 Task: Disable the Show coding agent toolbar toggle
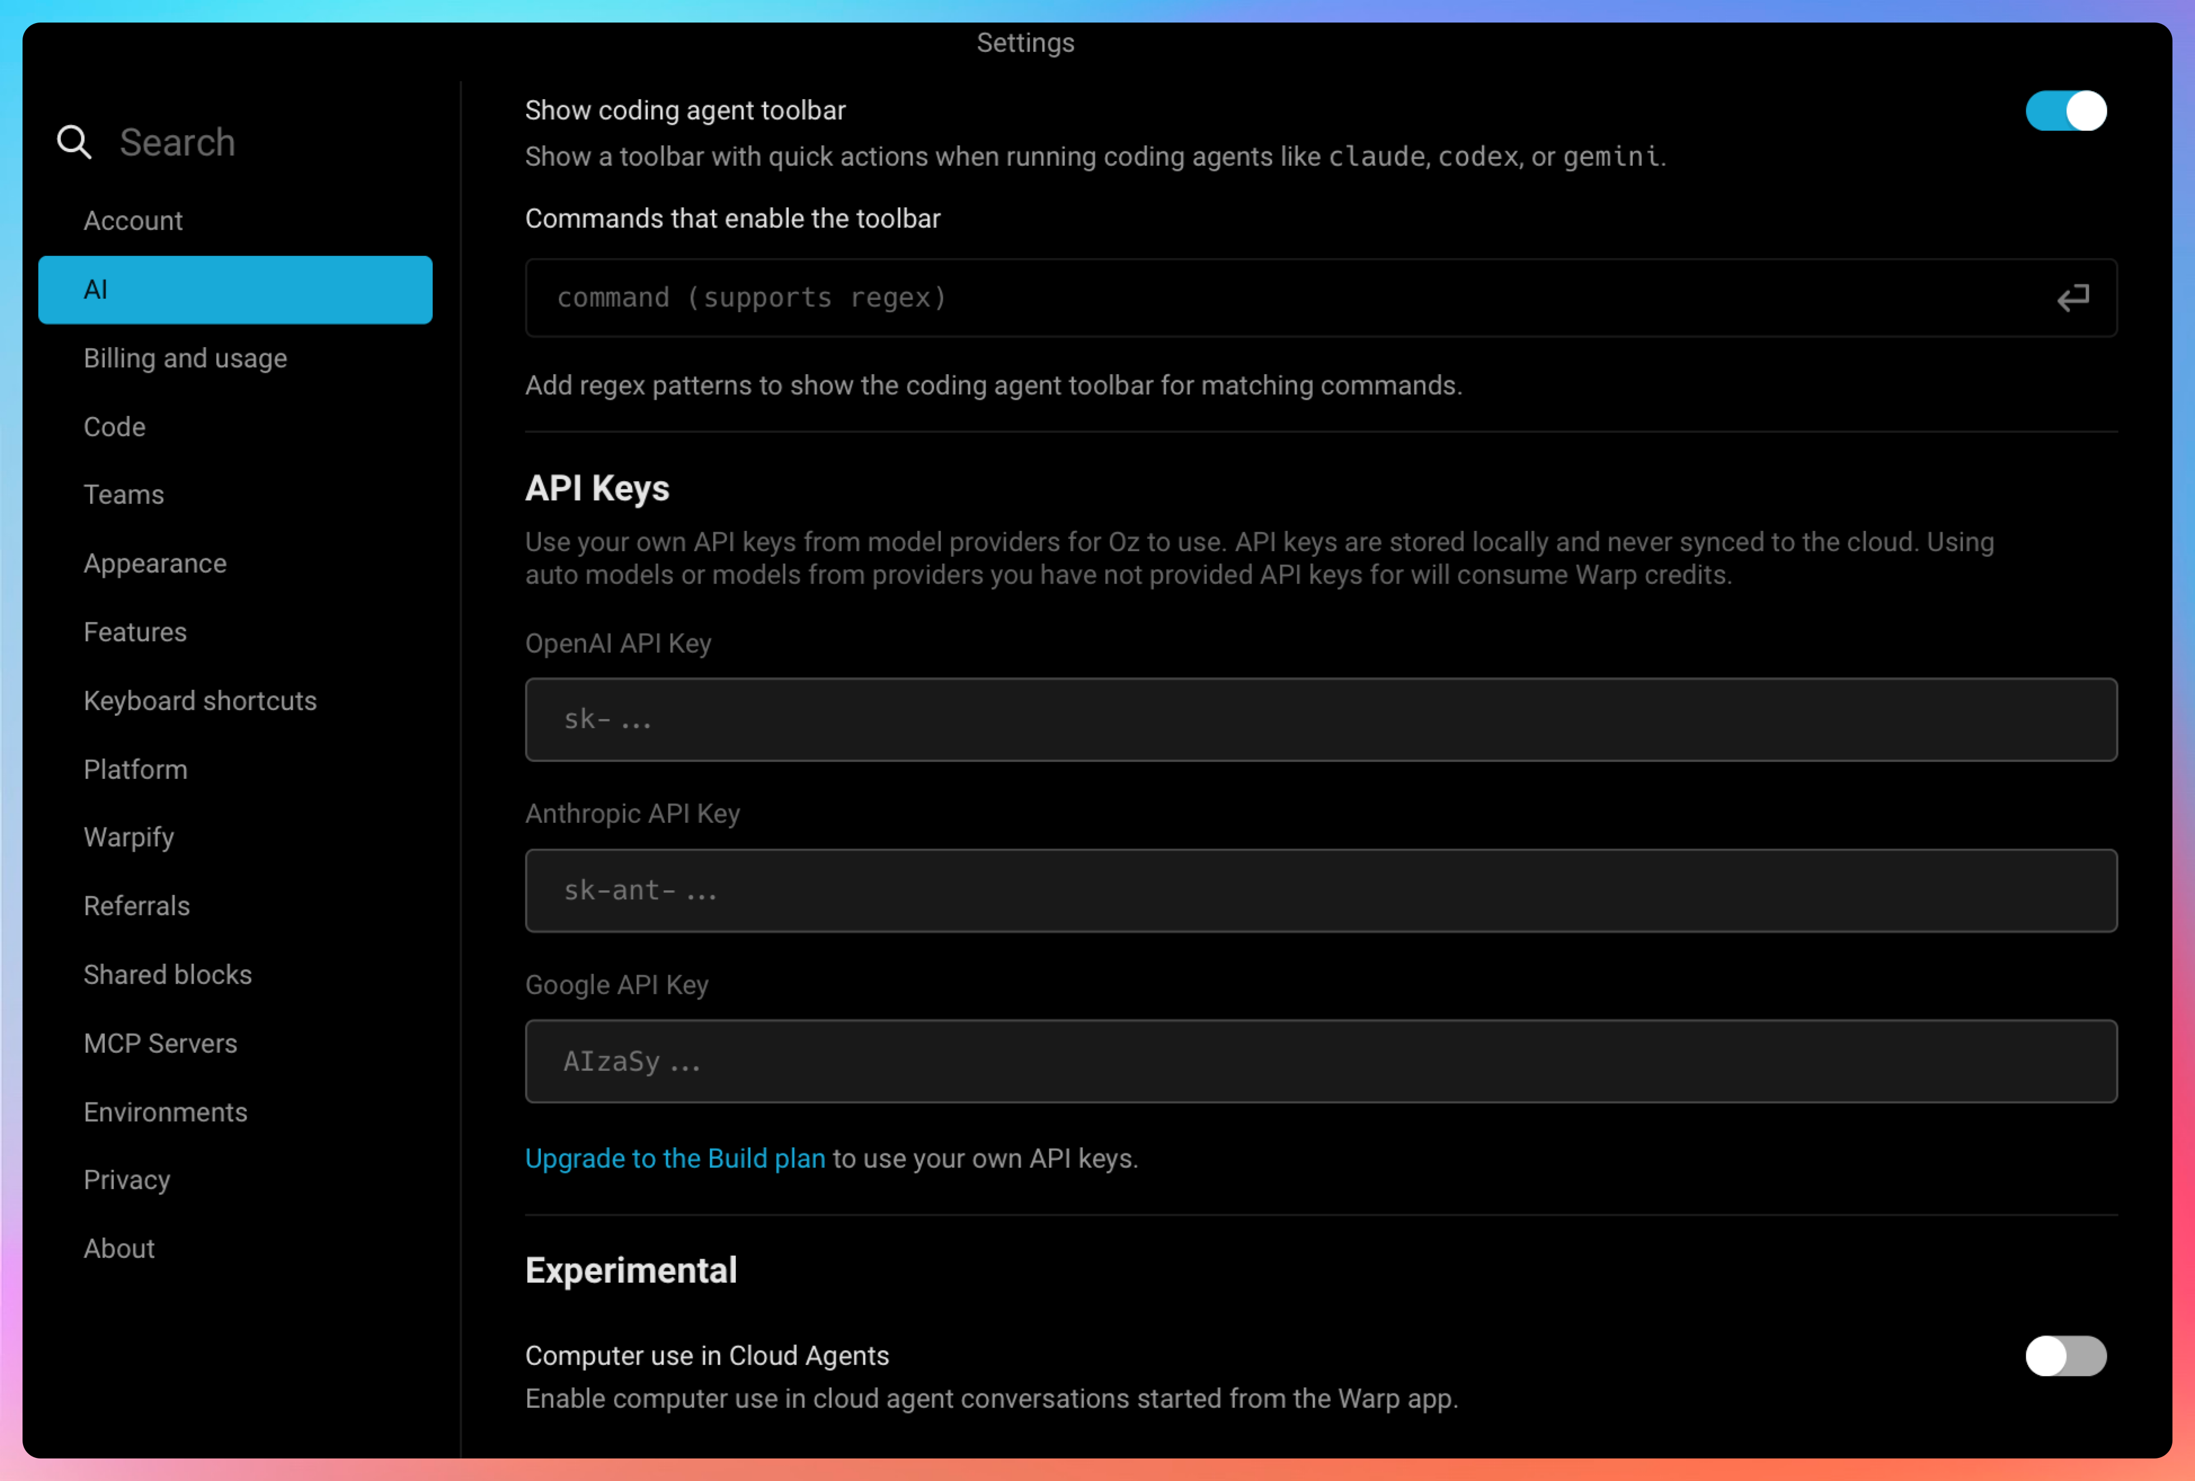[x=2065, y=112]
